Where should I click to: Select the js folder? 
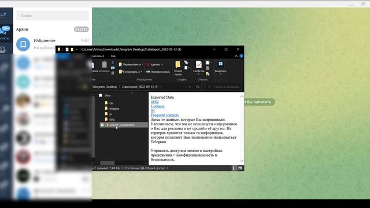(110, 114)
